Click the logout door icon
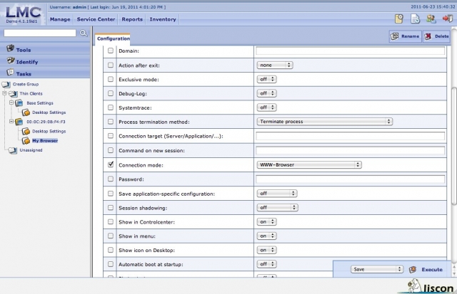Viewport: 457px width, 294px height. pos(447,19)
